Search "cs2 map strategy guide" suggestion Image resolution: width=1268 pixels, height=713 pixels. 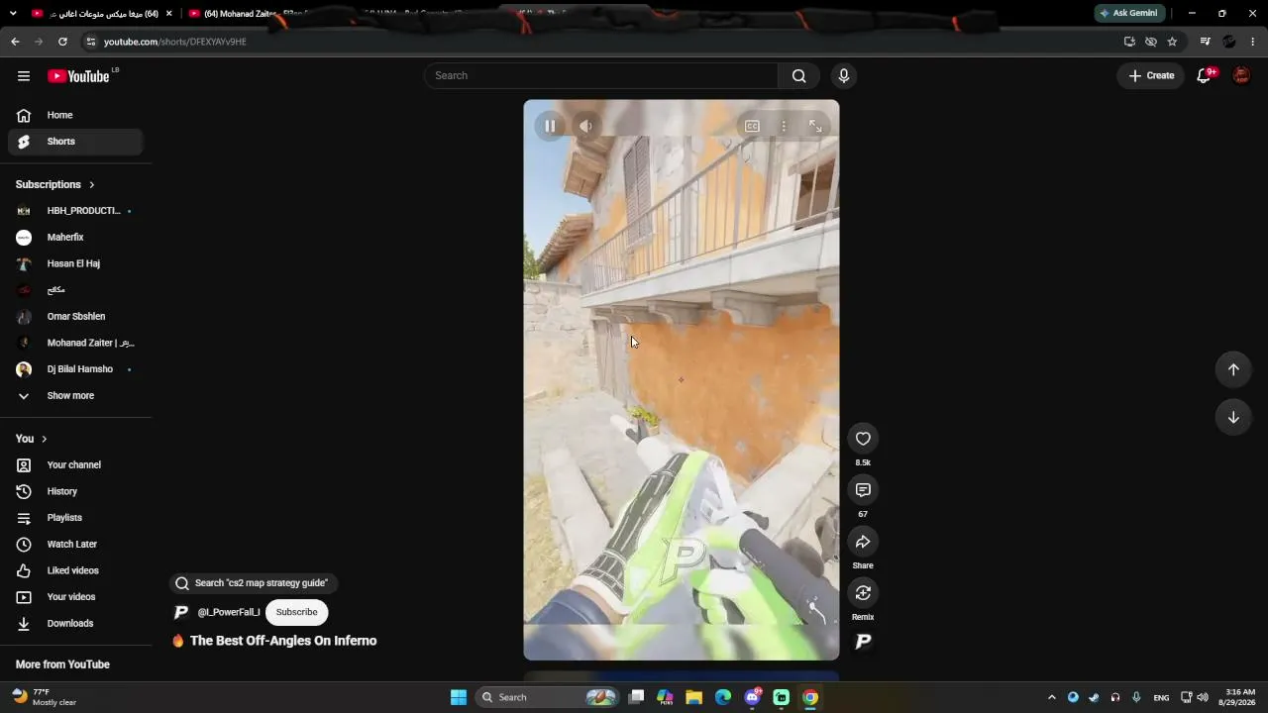tap(254, 583)
